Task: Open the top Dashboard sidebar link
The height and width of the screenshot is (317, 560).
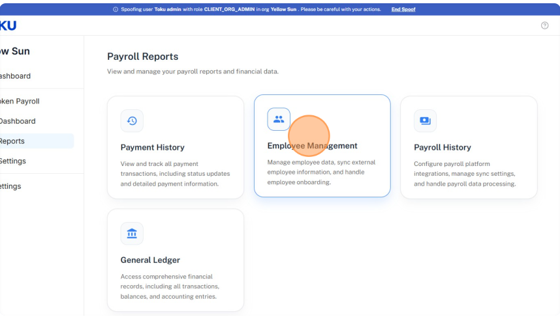Action: pos(15,76)
